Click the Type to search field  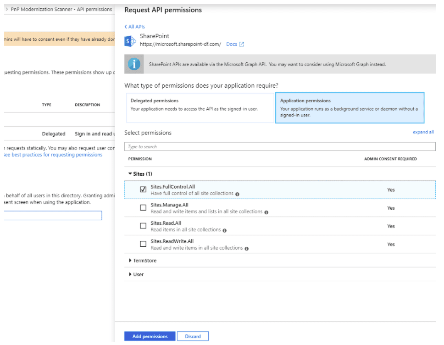280,146
